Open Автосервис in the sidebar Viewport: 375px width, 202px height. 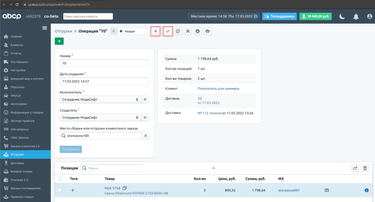pyautogui.click(x=19, y=104)
